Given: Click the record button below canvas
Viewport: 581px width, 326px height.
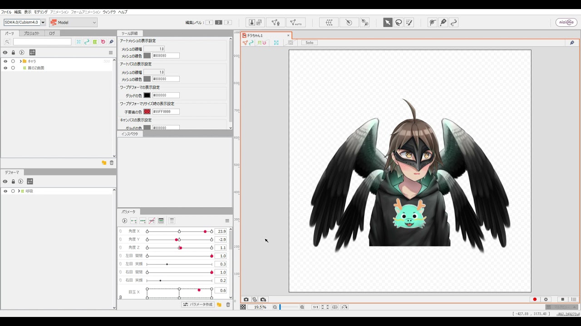Looking at the screenshot, I should (x=535, y=299).
